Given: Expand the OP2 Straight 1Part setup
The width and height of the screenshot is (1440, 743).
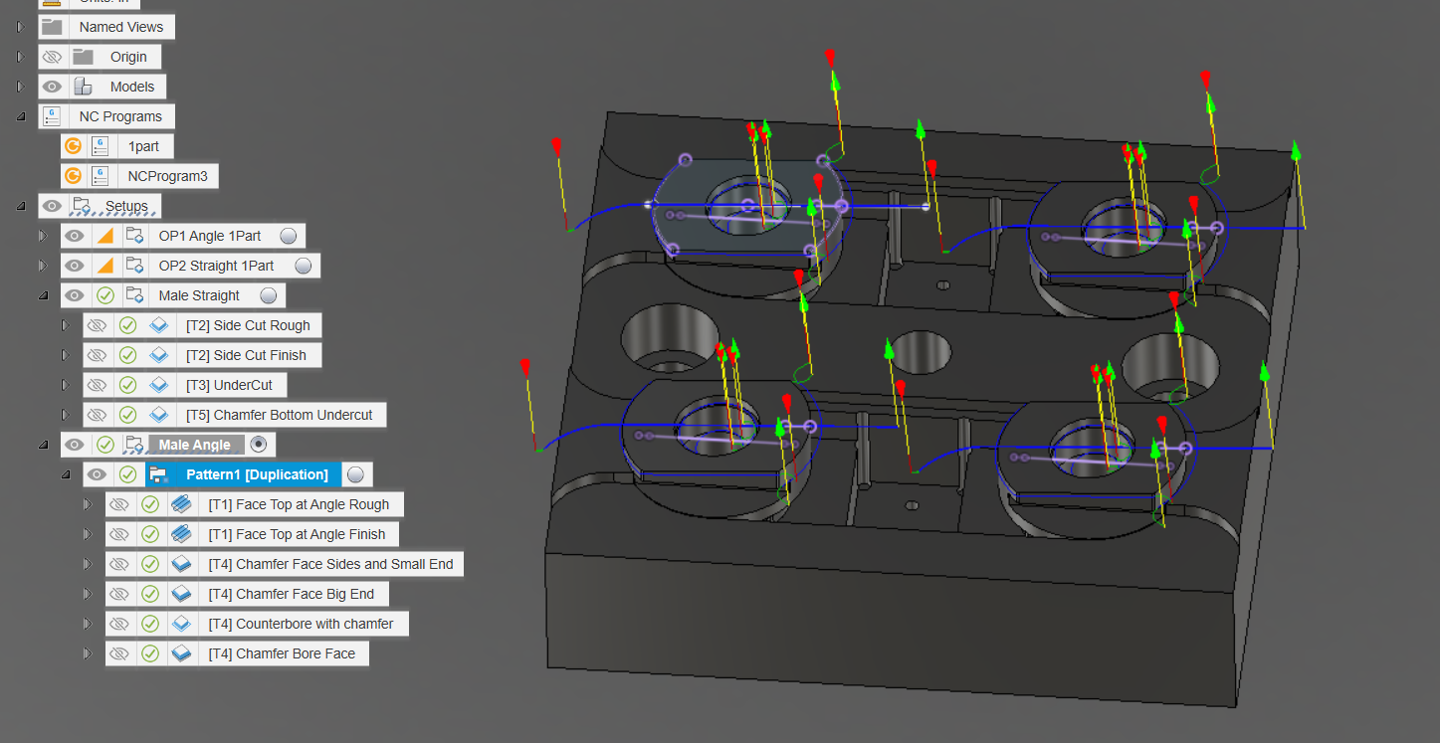Looking at the screenshot, I should [43, 266].
